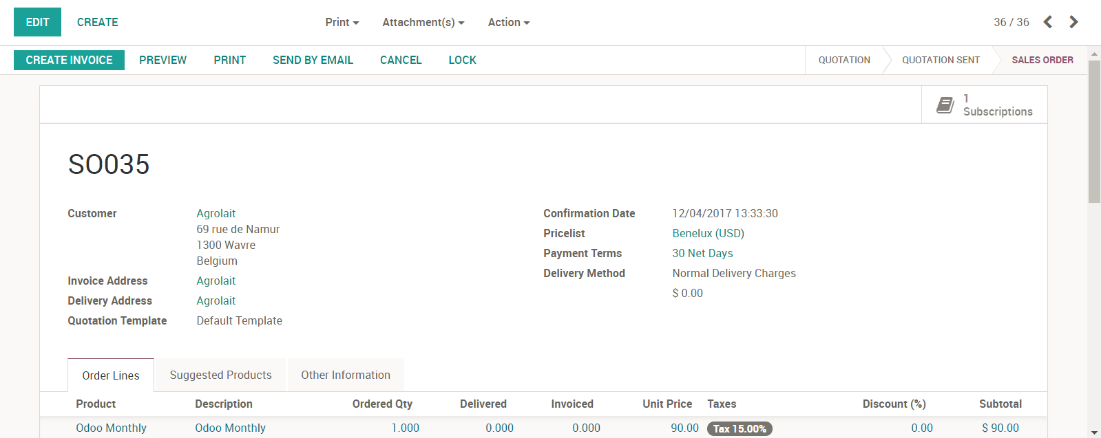Click the Edit button
1101x438 pixels.
37,22
